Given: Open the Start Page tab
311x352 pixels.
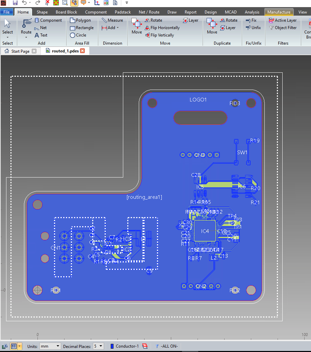Looking at the screenshot, I should (20, 51).
